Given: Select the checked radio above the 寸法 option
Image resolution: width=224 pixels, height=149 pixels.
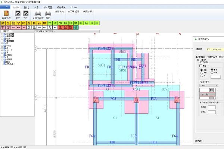Looking at the screenshot, I should point(212,70).
